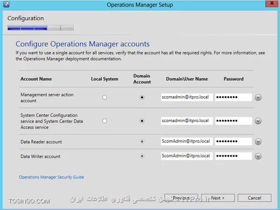Image resolution: width=280 pixels, height=210 pixels.
Task: Click the Password column header
Action: point(234,79)
